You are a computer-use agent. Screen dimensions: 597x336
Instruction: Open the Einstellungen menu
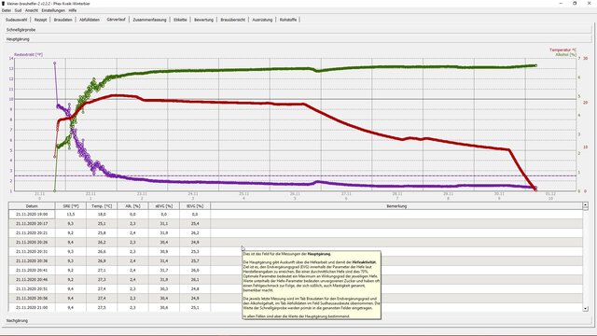(53, 10)
